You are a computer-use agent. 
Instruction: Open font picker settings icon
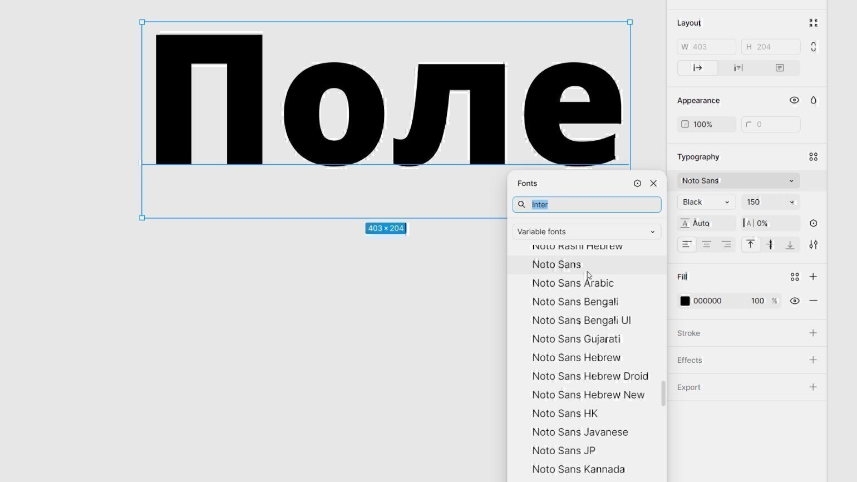point(637,183)
